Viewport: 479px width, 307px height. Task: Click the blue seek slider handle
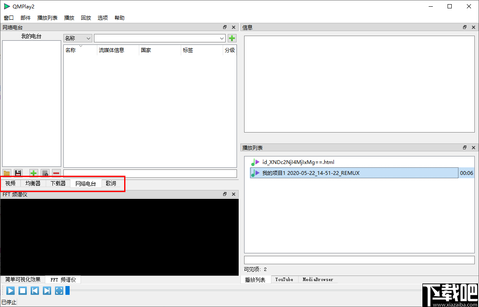(x=68, y=290)
